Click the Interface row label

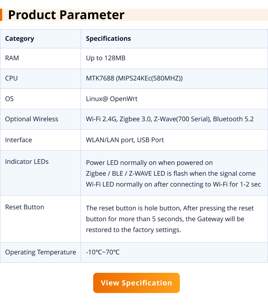(18, 140)
